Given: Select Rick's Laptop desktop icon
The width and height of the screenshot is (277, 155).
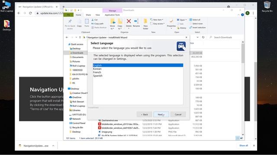Looking at the screenshot, I should (x=6, y=7).
